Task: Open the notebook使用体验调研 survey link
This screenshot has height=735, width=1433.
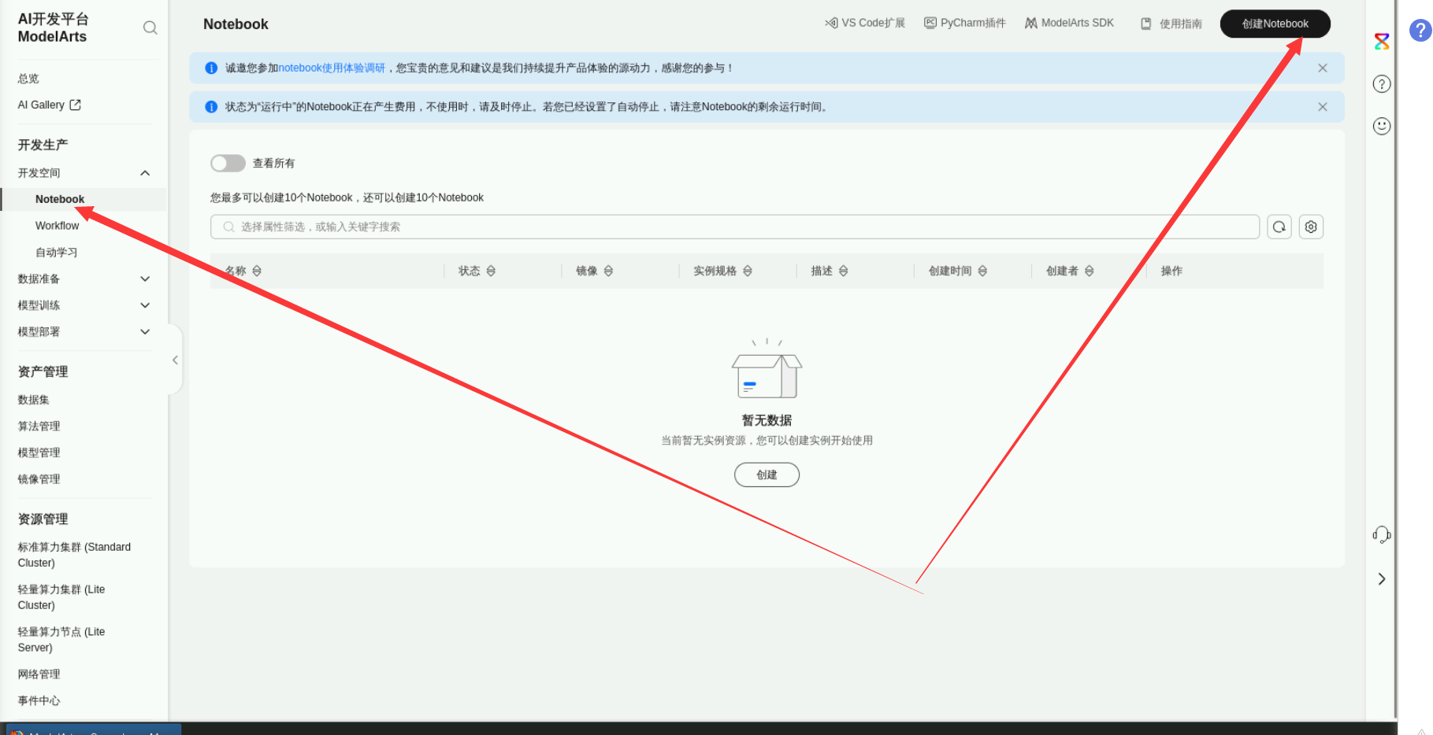Action: 332,68
